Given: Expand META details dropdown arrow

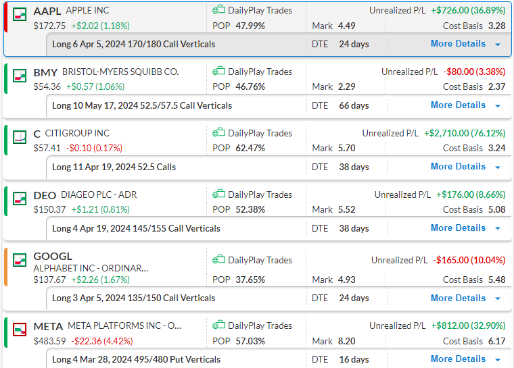Looking at the screenshot, I should [498, 360].
